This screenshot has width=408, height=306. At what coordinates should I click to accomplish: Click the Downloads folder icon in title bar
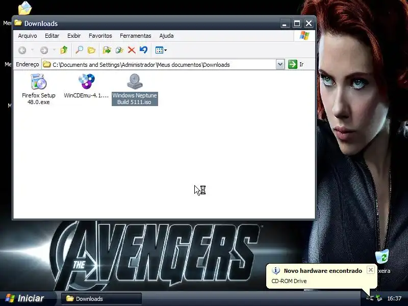click(x=18, y=23)
